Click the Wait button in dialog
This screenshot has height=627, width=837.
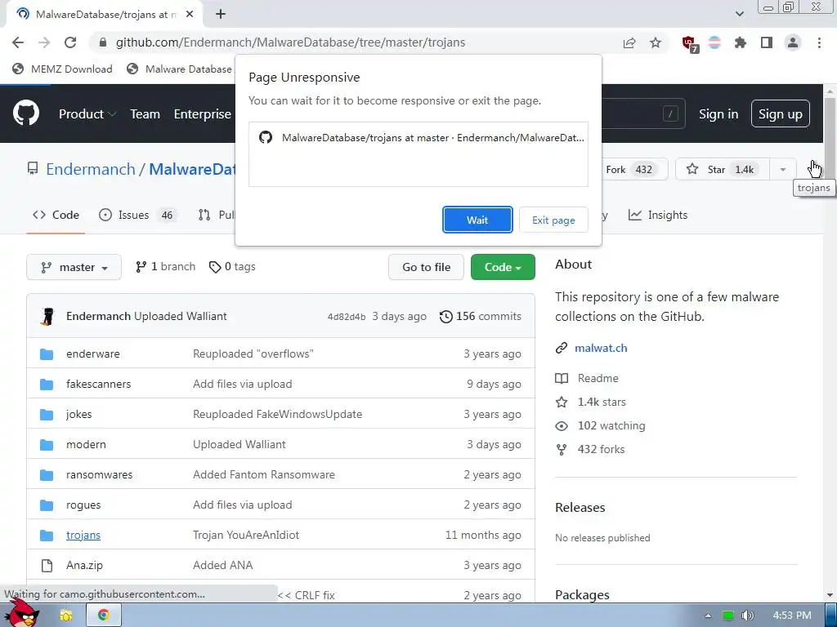coord(477,220)
